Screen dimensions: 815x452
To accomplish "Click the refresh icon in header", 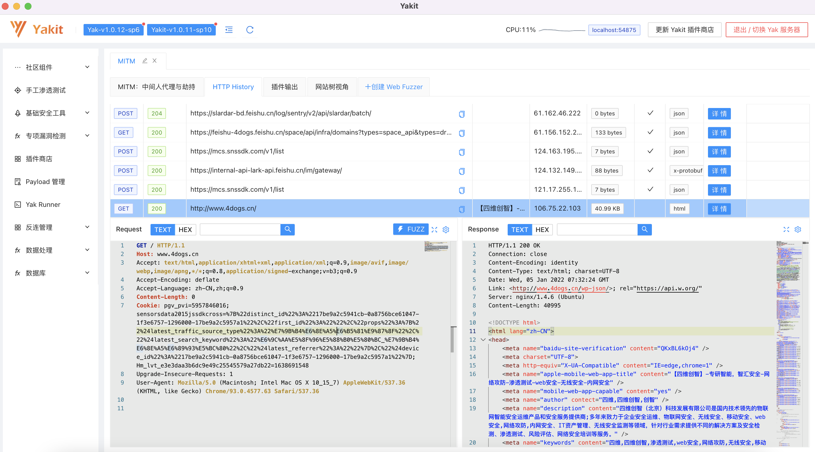I will 250,30.
